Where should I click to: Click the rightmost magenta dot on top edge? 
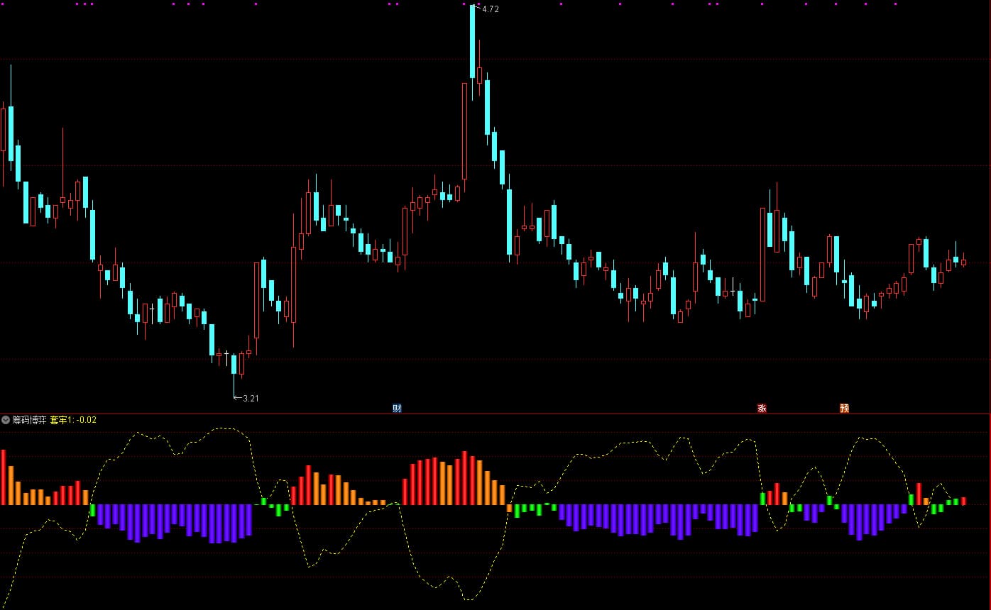895,4
